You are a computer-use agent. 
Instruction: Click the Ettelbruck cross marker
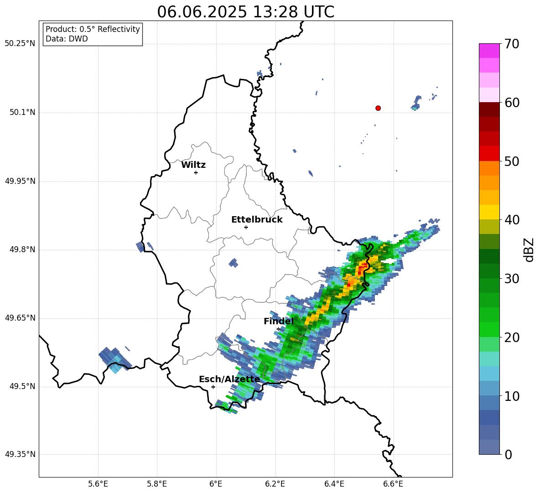pyautogui.click(x=246, y=227)
